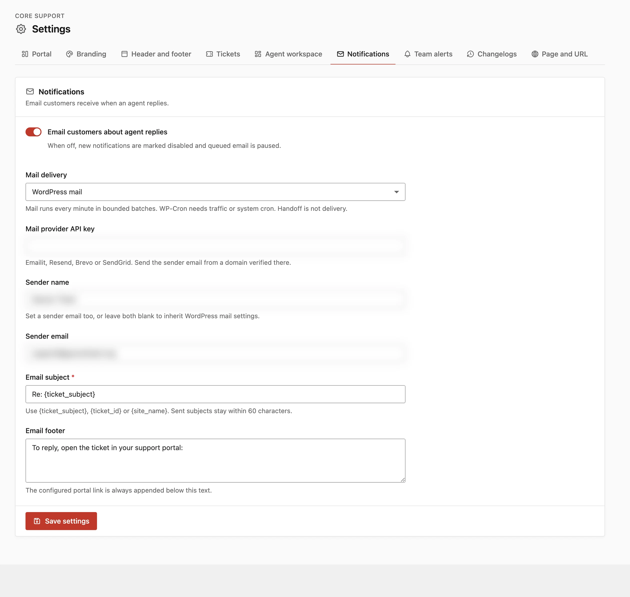The width and height of the screenshot is (630, 597).
Task: Switch to the Portal tab
Action: click(x=37, y=54)
